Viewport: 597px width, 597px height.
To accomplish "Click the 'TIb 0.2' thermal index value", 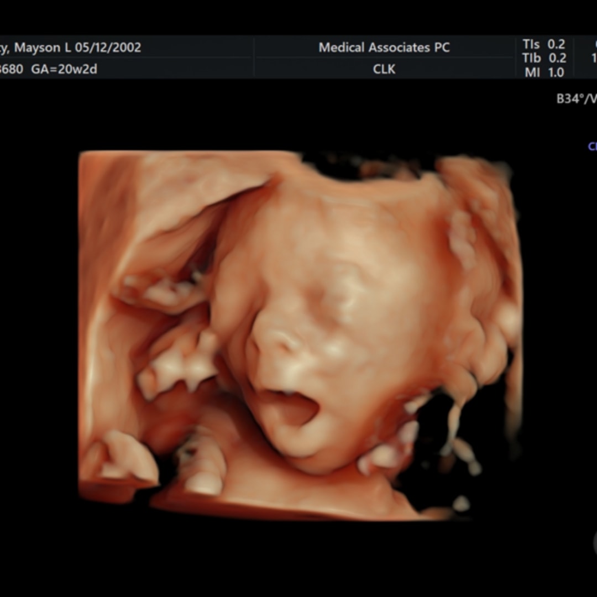I will coord(544,58).
